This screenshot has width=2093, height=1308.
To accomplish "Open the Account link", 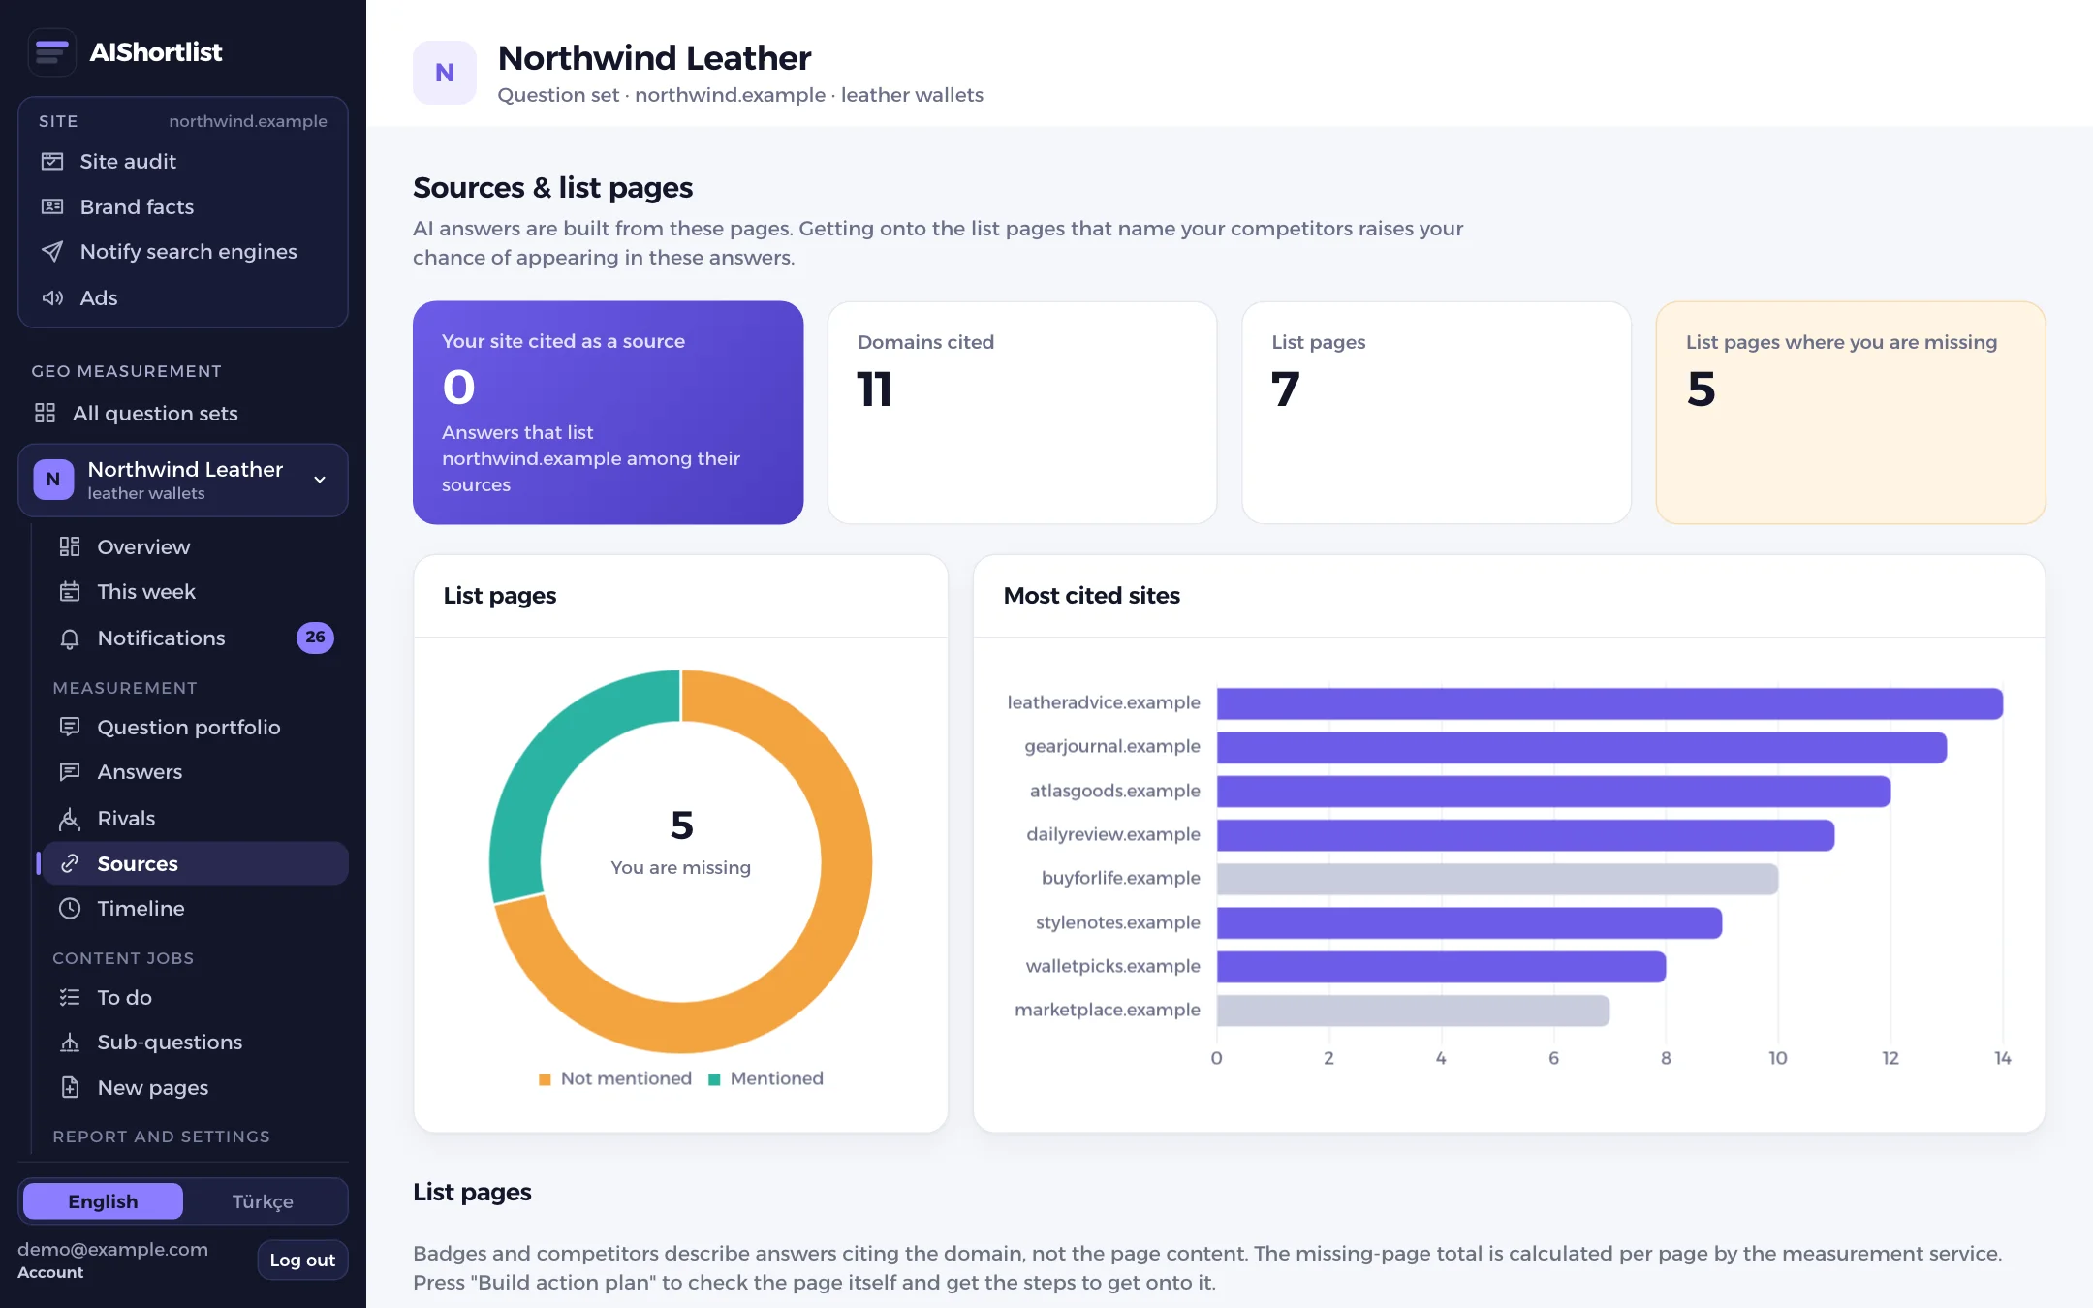I will click(50, 1272).
